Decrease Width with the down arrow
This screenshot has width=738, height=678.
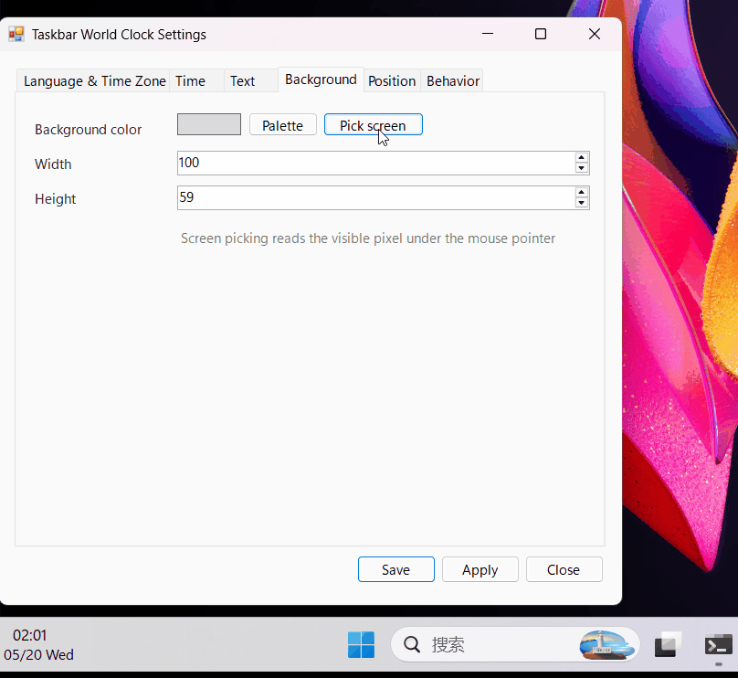click(582, 168)
